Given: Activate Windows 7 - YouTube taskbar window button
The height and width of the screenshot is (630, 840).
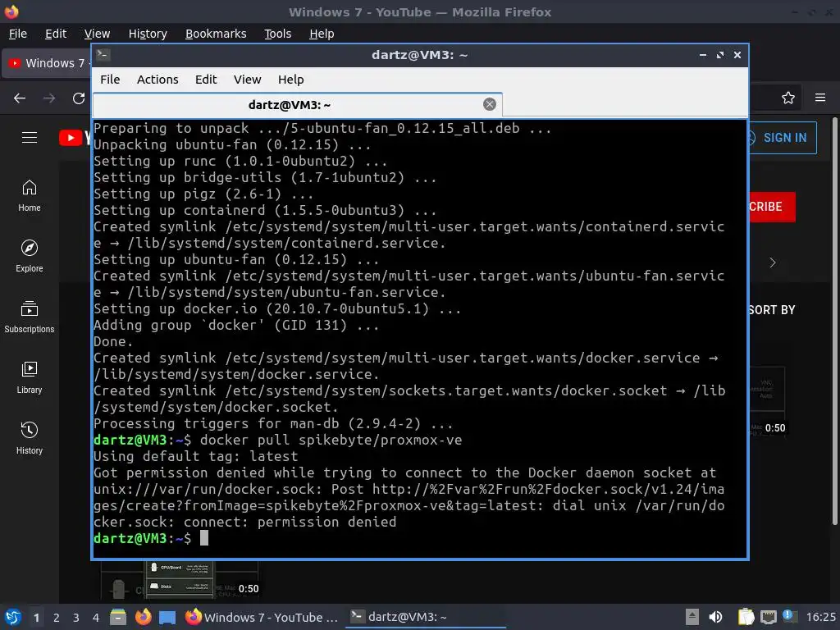Looking at the screenshot, I should (x=262, y=617).
